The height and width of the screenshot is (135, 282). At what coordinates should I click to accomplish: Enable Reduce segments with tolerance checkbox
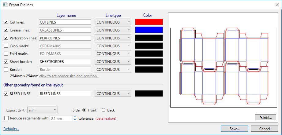pyautogui.click(x=6, y=118)
